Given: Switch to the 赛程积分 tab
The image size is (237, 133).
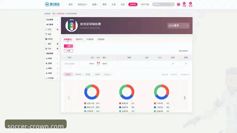Looking at the screenshot, I should pyautogui.click(x=79, y=39).
